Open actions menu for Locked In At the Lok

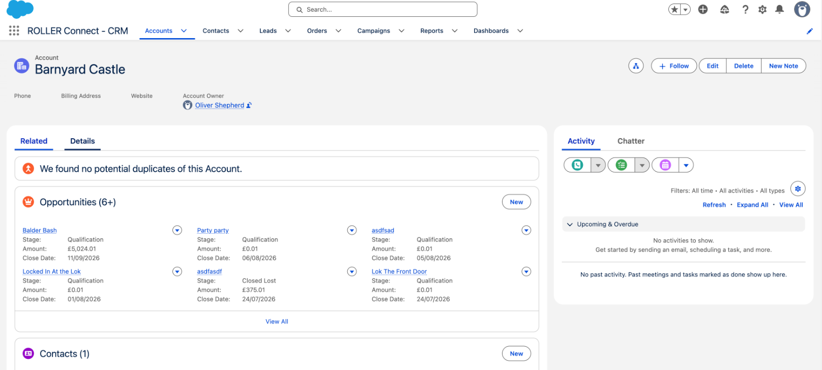pos(177,272)
